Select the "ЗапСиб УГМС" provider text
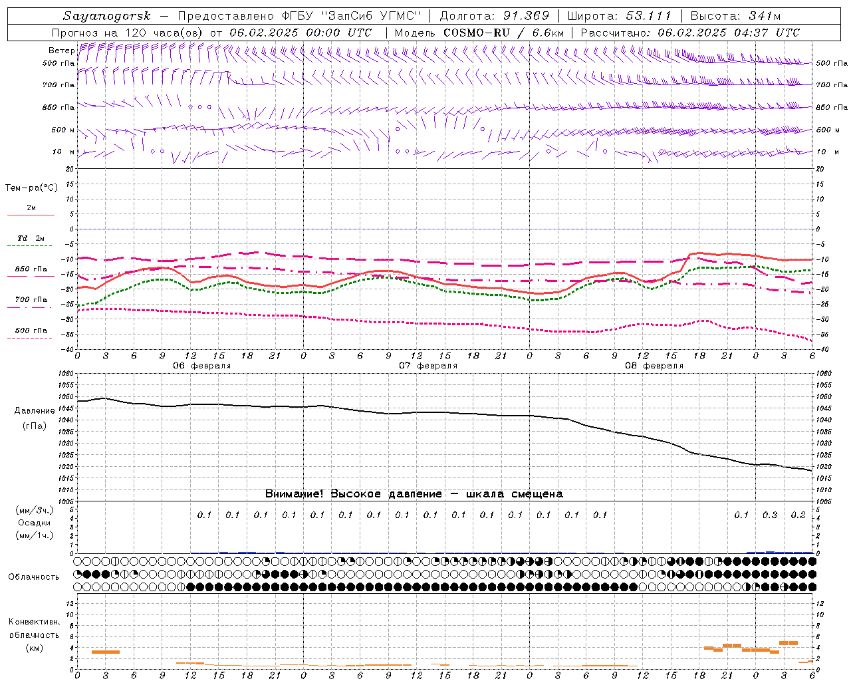This screenshot has height=681, width=851. (x=371, y=16)
